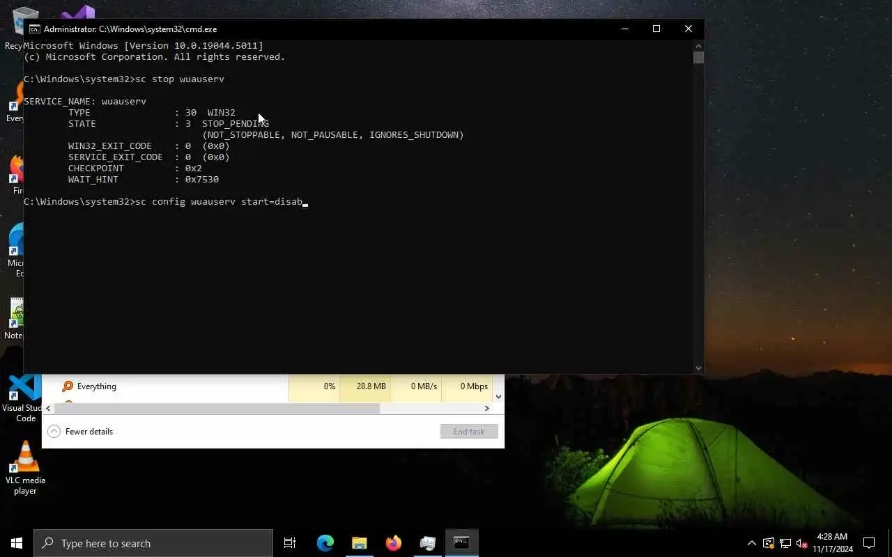Open the network status tray icon
This screenshot has width=892, height=557.
pyautogui.click(x=785, y=543)
